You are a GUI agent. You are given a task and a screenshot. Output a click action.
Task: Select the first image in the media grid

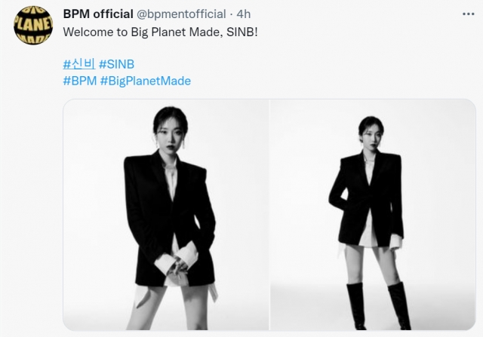166,215
